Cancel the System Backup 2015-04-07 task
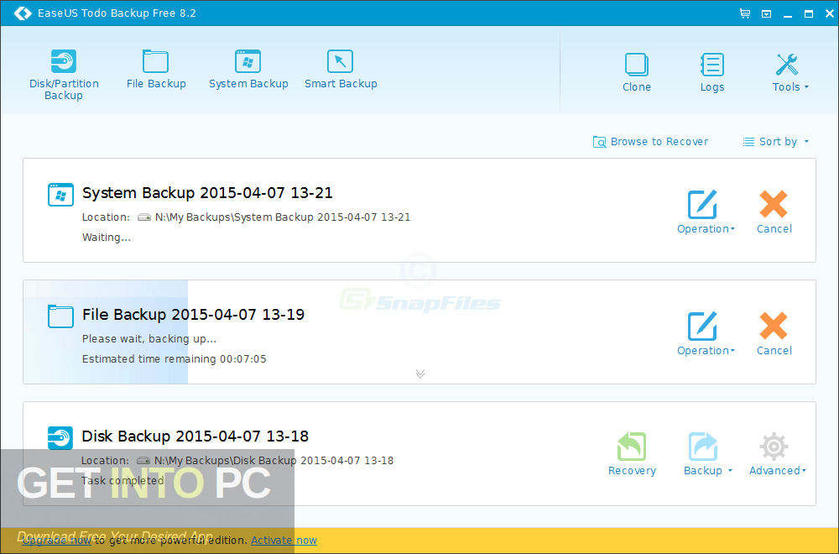The height and width of the screenshot is (554, 839). click(774, 212)
